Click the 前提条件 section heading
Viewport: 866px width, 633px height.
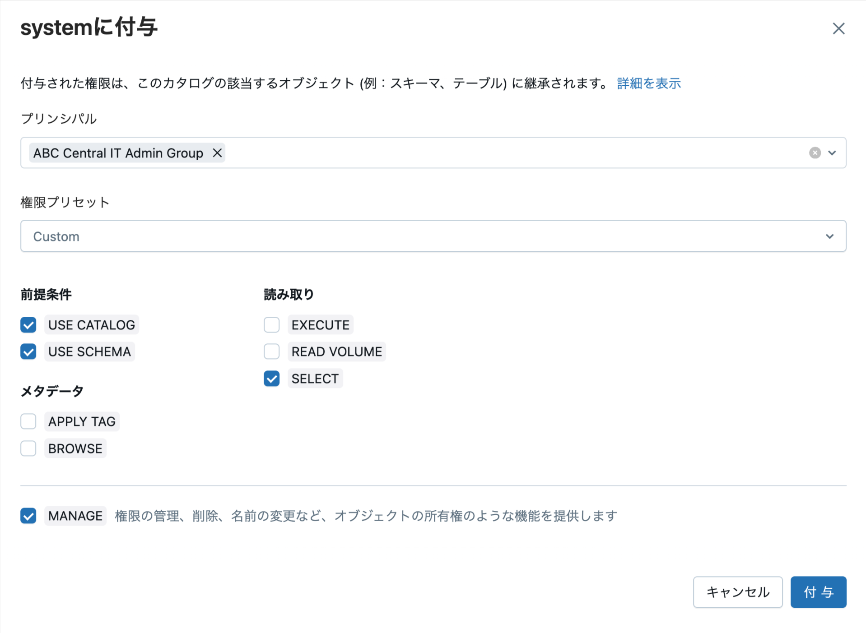(46, 295)
